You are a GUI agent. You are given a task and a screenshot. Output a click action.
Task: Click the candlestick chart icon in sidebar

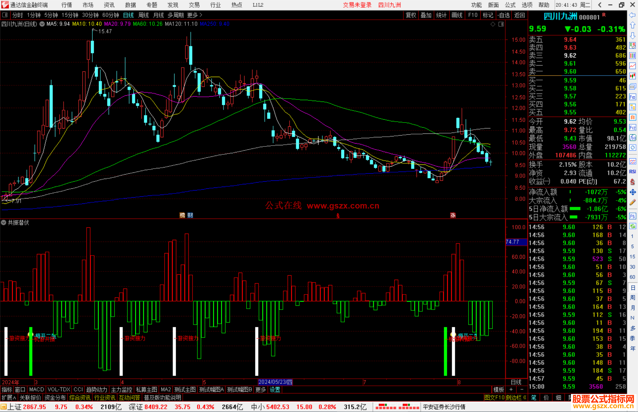[x=632, y=76]
